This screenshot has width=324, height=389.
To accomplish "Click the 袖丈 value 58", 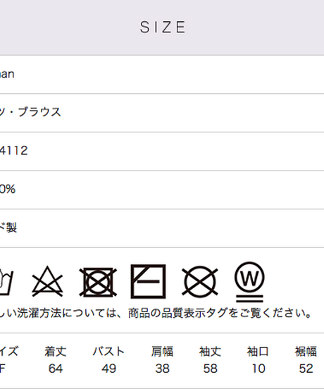I will pos(210,369).
